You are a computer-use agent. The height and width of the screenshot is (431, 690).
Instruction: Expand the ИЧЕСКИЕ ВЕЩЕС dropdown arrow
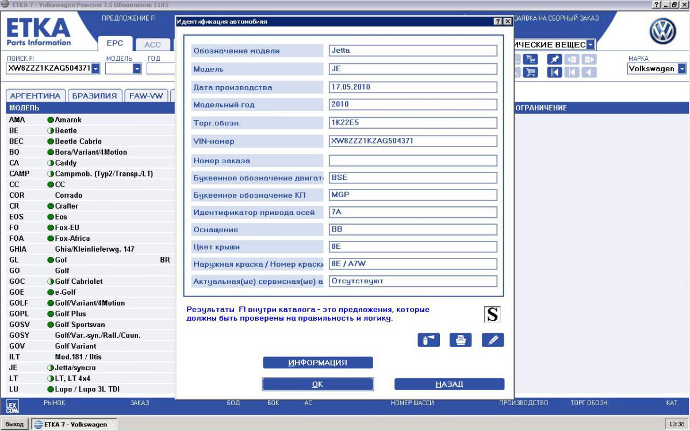[591, 44]
